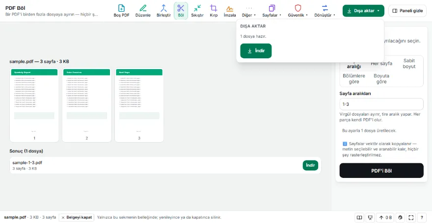Viewport: 432px width, 224px height.
Task: Click the Sayfa aralıkları input field
Action: pyautogui.click(x=381, y=104)
